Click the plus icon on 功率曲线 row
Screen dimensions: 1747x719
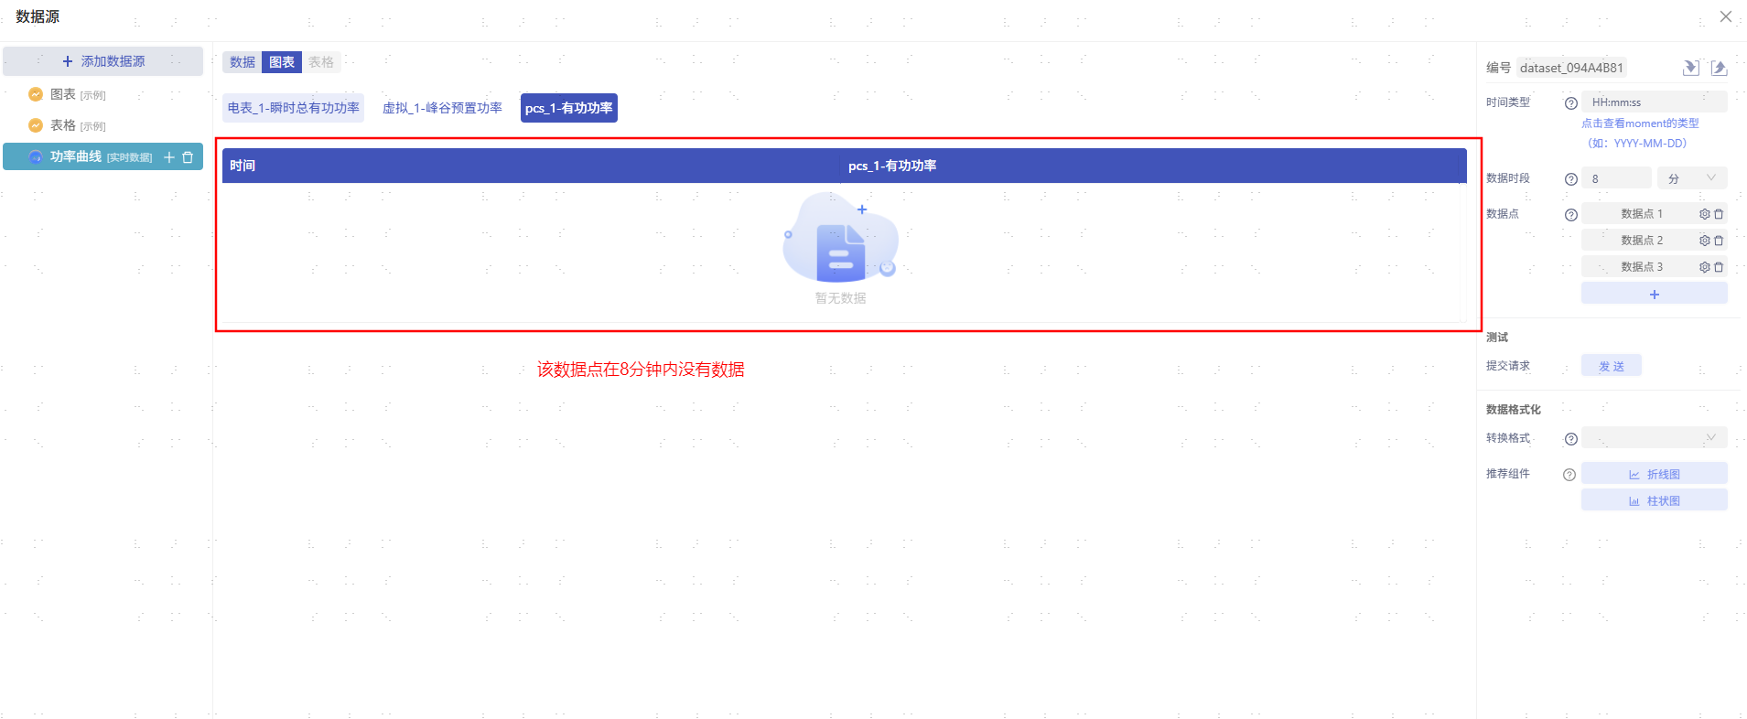click(x=169, y=157)
